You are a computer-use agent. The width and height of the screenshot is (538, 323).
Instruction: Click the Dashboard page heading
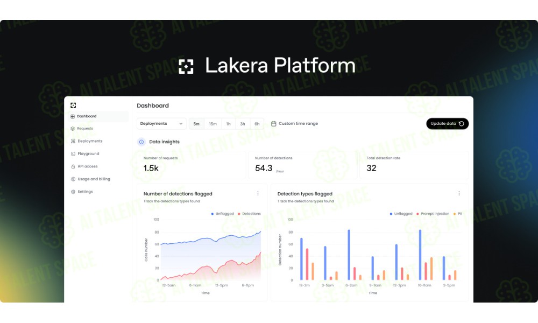pos(153,106)
